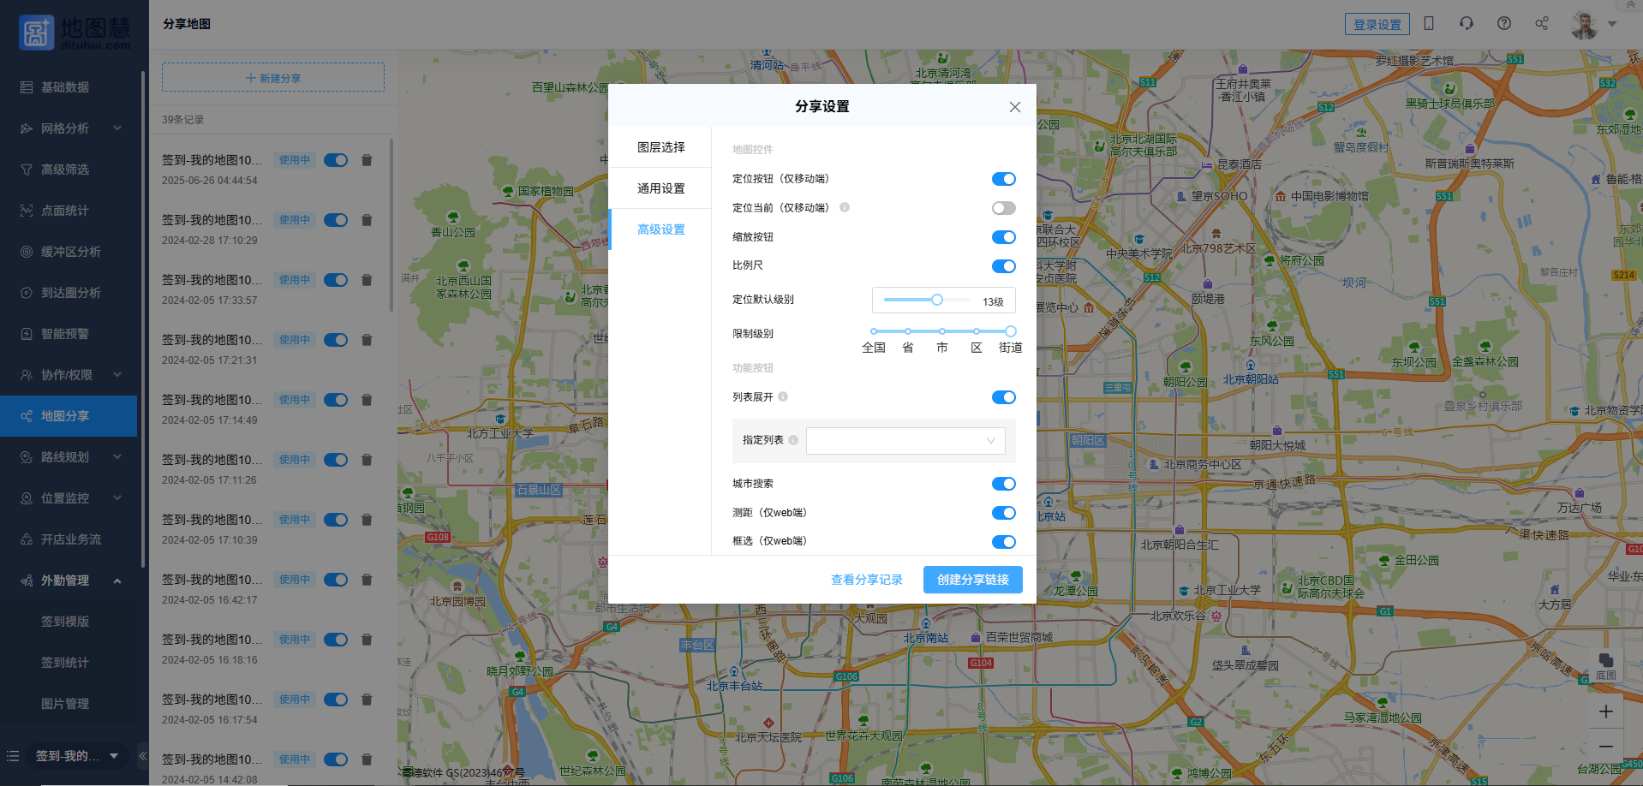
Task: Click info icon beside 指定列表
Action: (x=793, y=440)
